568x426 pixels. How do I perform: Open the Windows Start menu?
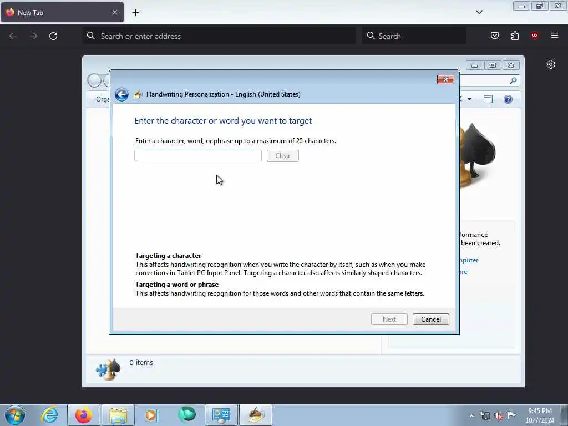point(15,415)
